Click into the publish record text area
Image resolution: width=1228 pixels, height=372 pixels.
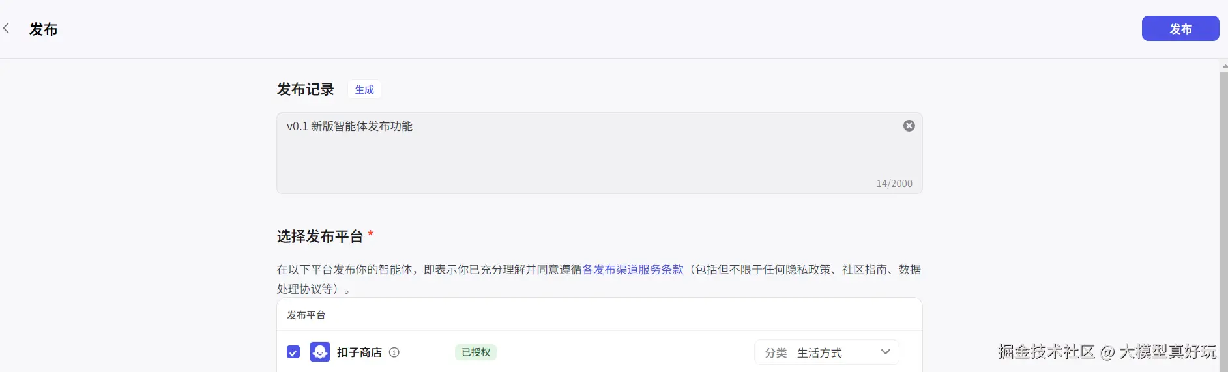pos(599,153)
